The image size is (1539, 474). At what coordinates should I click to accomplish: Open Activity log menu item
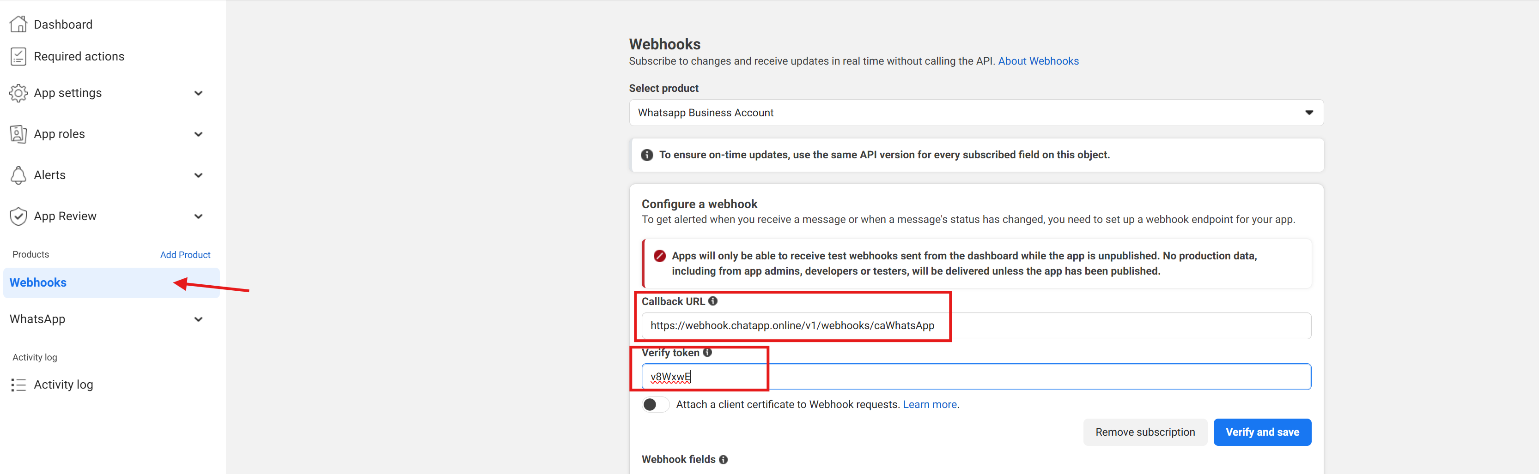point(63,385)
